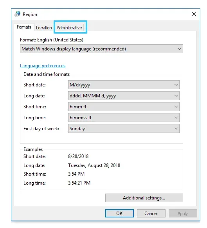Choose First day of week dropdown

click(124, 128)
